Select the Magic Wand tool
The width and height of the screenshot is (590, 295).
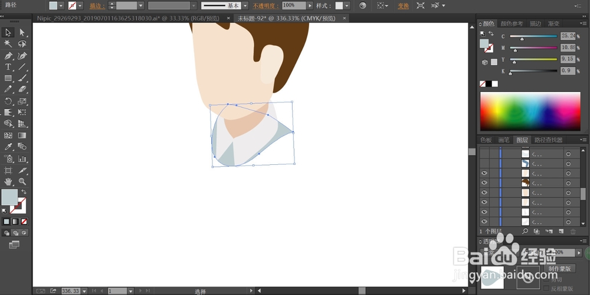8,44
